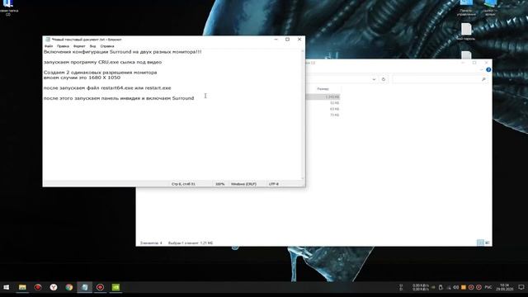
Task: Select the Панель управления desktop icon
Action: click(466, 7)
